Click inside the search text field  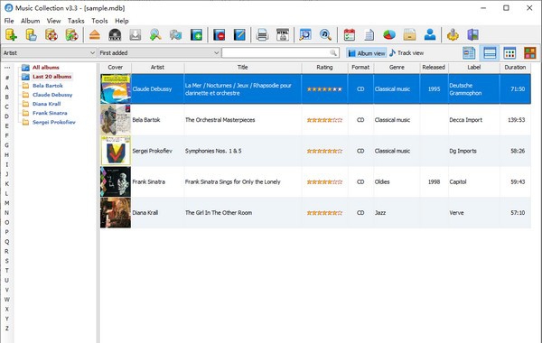tap(276, 53)
